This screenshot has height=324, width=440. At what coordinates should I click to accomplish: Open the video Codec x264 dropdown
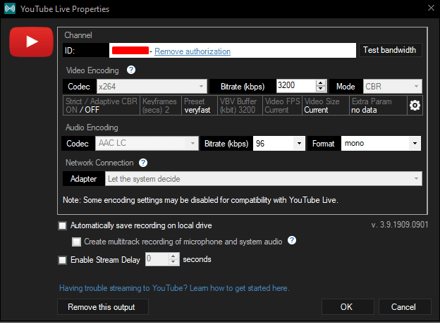click(152, 87)
